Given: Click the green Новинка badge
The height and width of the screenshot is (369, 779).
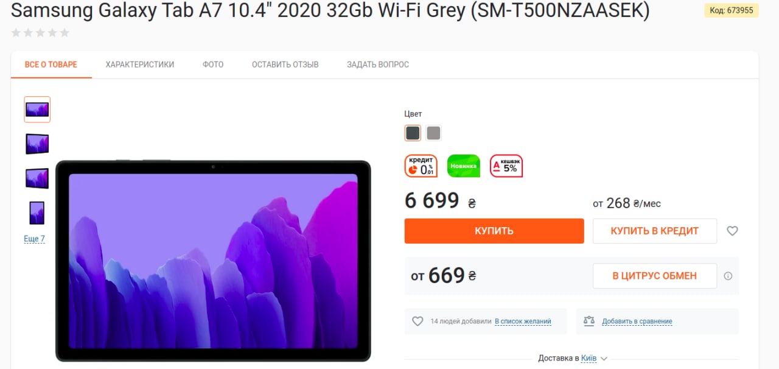Looking at the screenshot, I should pos(464,166).
